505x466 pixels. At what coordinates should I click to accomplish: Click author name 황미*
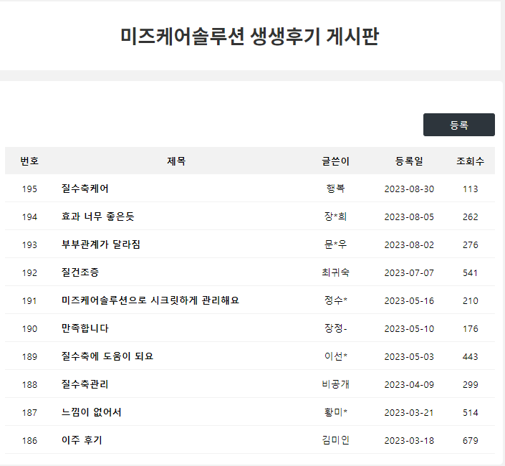click(x=336, y=412)
